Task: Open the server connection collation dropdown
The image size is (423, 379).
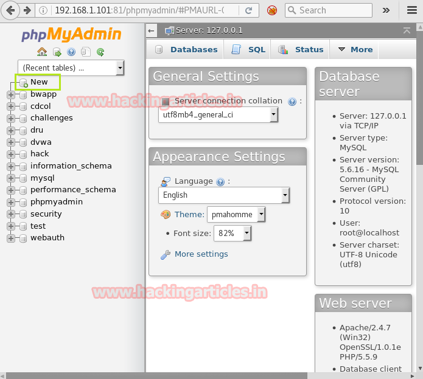Action: click(x=218, y=115)
